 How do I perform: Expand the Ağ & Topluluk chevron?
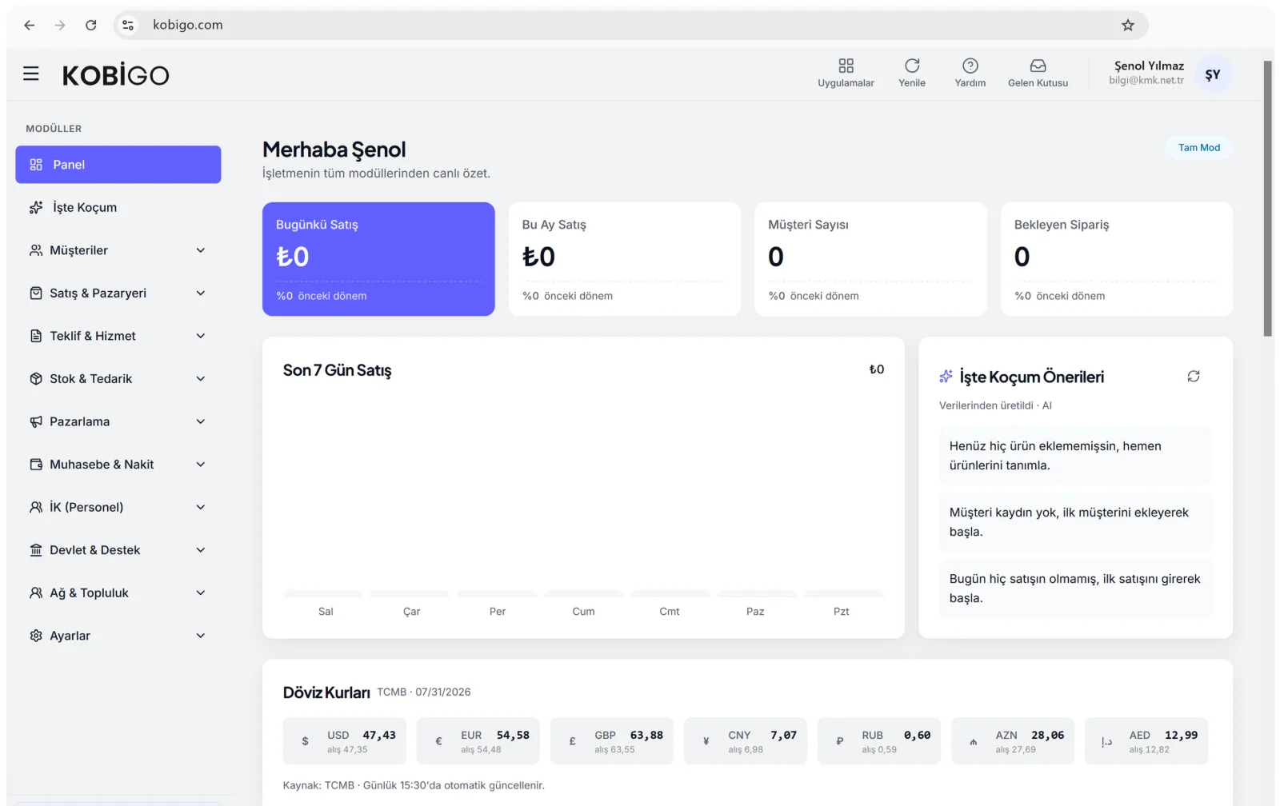[201, 593]
